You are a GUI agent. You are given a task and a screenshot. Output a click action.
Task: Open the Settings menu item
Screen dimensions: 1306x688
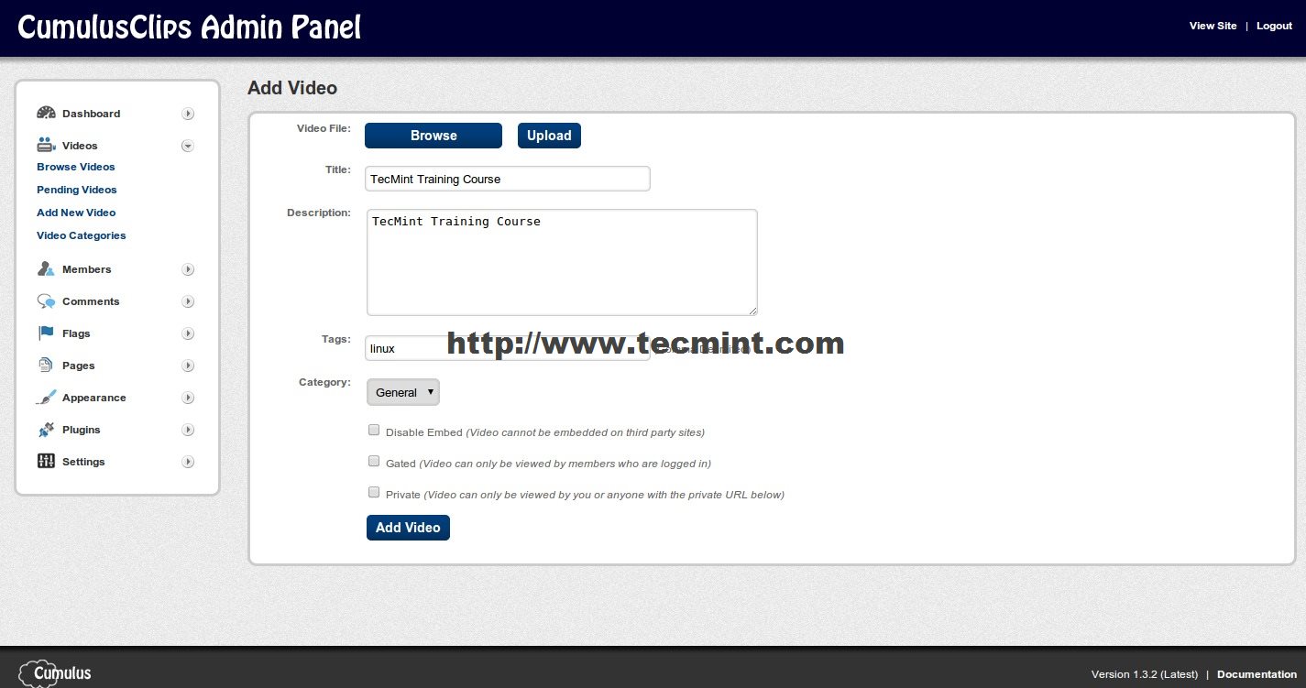83,462
